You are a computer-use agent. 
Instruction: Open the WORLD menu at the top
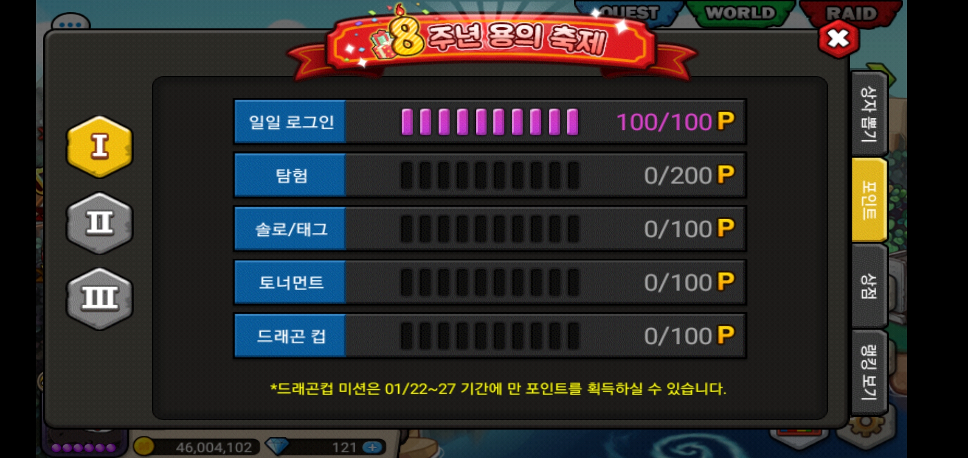pyautogui.click(x=740, y=13)
